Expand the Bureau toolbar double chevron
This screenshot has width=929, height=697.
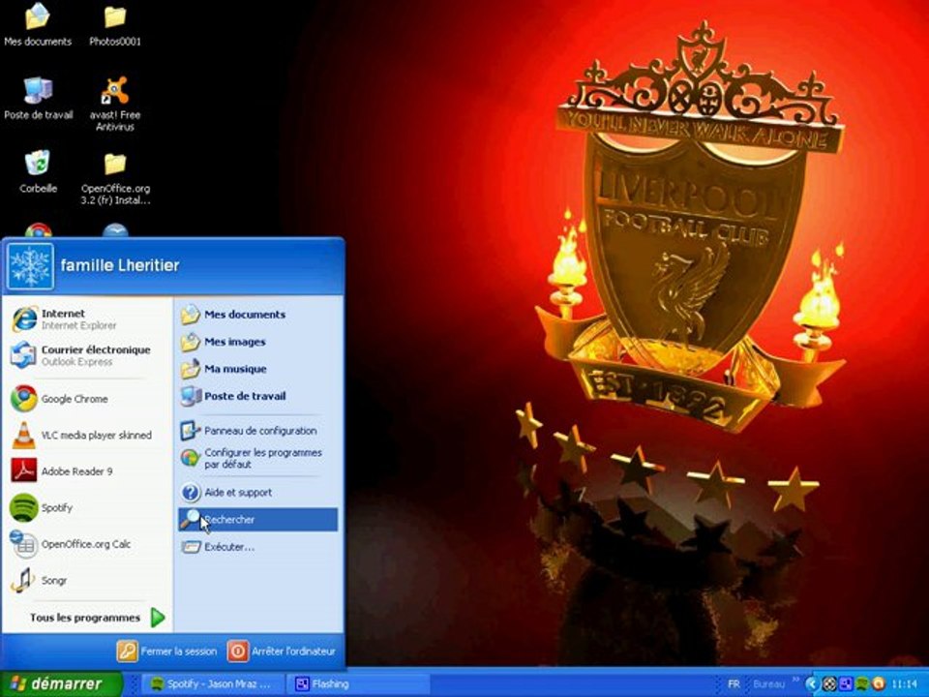click(795, 681)
